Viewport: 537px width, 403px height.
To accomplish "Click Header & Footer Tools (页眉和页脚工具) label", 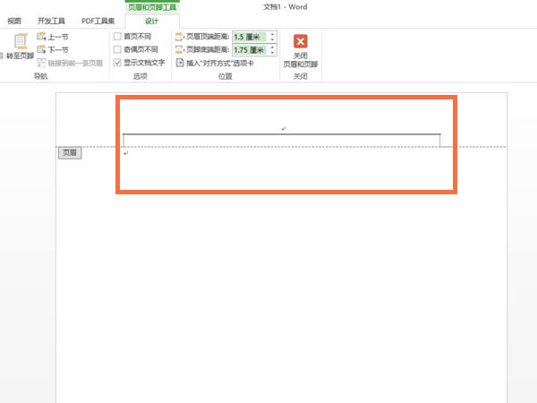I will coord(152,7).
